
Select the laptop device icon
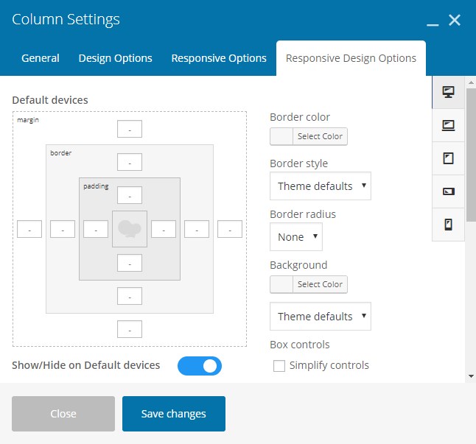(x=448, y=125)
